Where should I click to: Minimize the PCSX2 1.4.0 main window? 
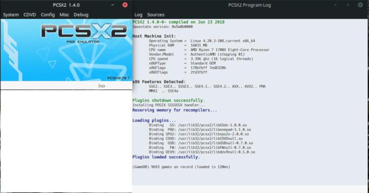pyautogui.click(x=114, y=5)
